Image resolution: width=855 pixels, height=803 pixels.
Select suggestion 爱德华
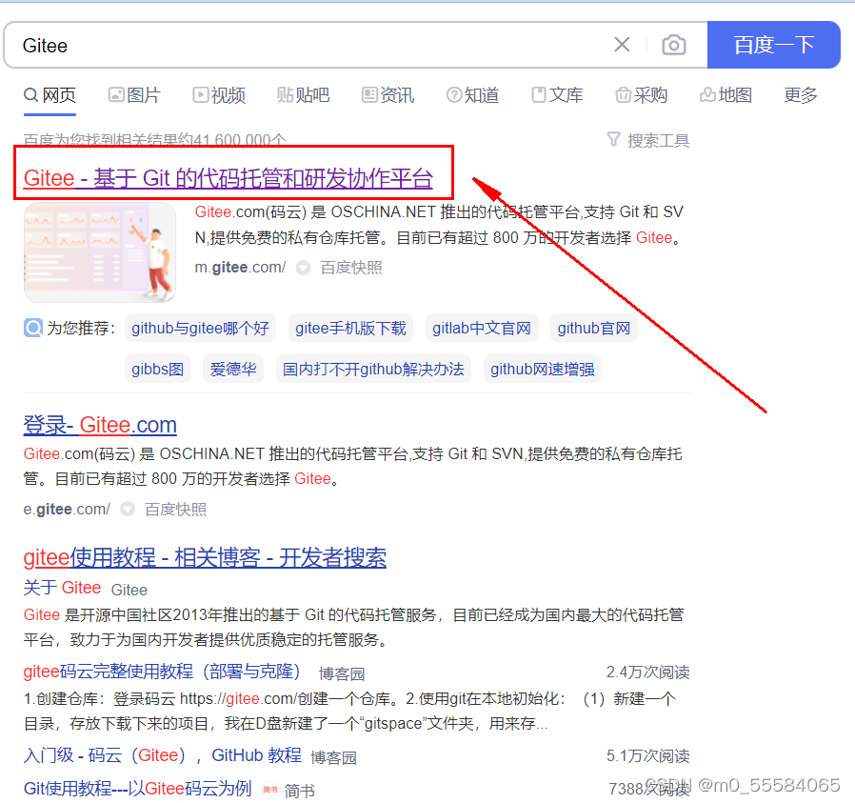pos(233,369)
